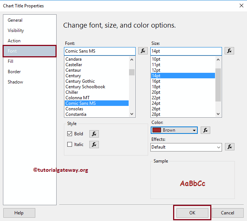Select the plain Century font

click(97, 76)
